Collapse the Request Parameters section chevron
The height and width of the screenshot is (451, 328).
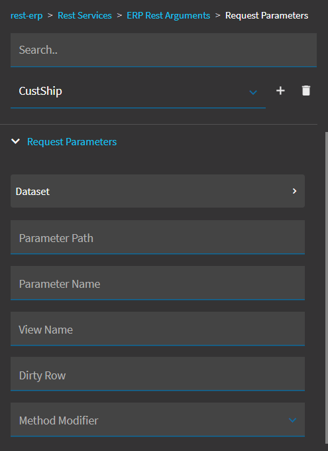(15, 141)
